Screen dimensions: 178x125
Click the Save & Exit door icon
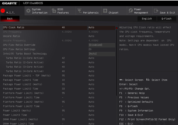[x=156, y=11]
